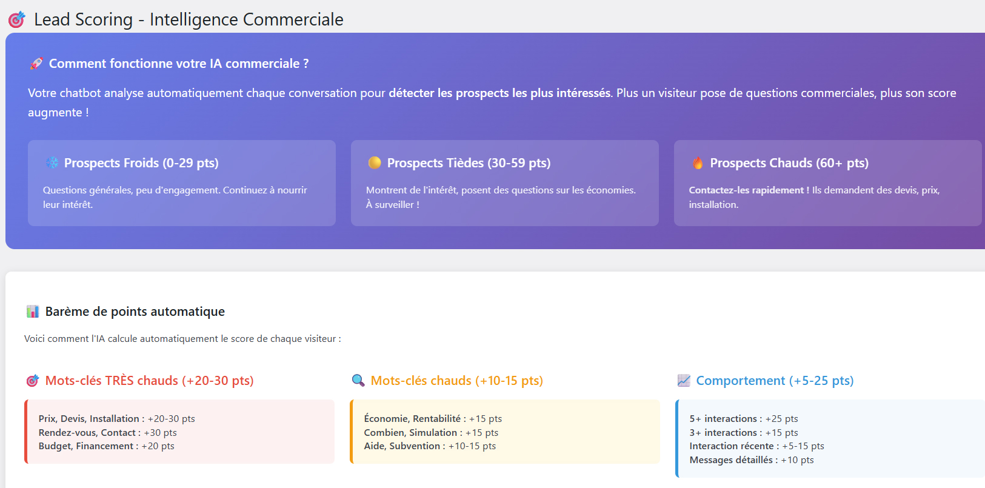Click the rocket icon beside Comment fonctionne heading
The height and width of the screenshot is (488, 985).
[x=36, y=64]
